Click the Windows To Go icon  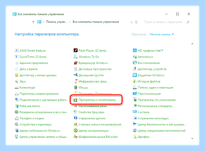[76, 57]
